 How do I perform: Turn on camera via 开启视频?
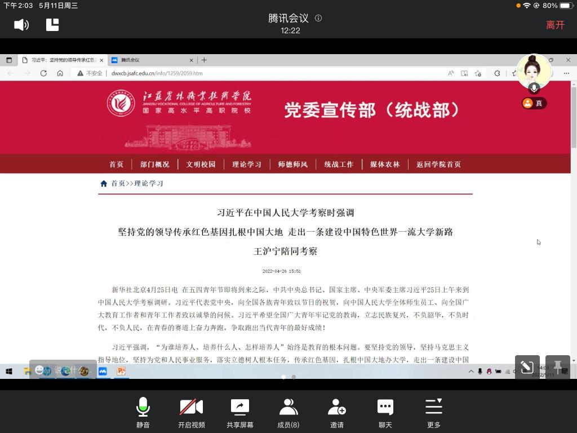pyautogui.click(x=191, y=413)
